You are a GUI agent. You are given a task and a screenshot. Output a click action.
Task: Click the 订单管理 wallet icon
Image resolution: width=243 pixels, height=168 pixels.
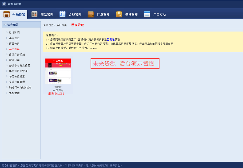[91, 14]
